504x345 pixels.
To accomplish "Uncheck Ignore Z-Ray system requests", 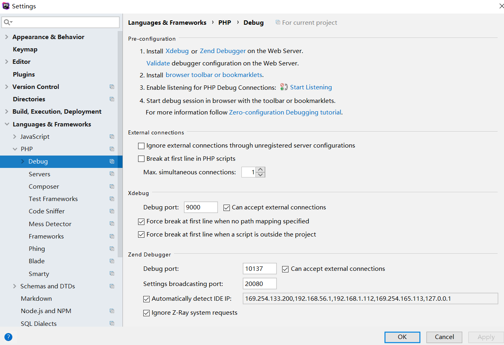I will [x=146, y=313].
